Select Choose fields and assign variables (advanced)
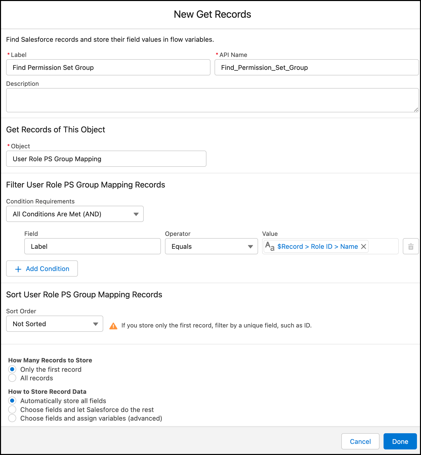 (12, 418)
